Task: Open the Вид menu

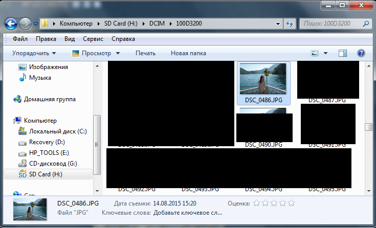Action: pyautogui.click(x=70, y=39)
